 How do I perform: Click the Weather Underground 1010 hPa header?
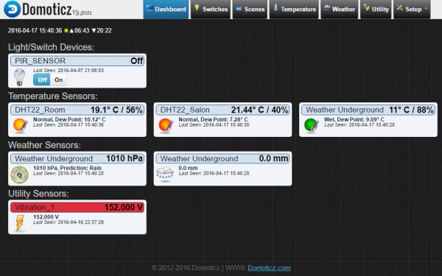(x=77, y=158)
